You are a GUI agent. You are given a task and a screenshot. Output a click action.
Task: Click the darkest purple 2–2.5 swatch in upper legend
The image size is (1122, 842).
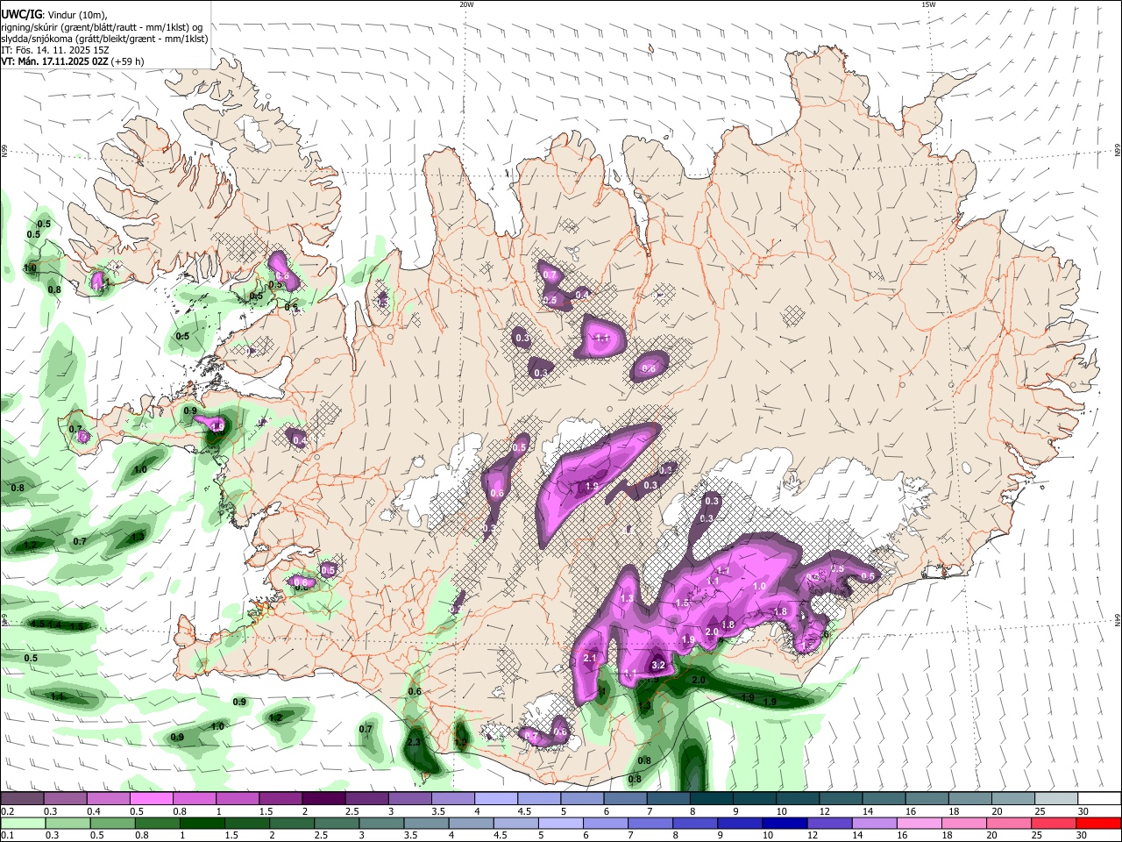coord(323,799)
